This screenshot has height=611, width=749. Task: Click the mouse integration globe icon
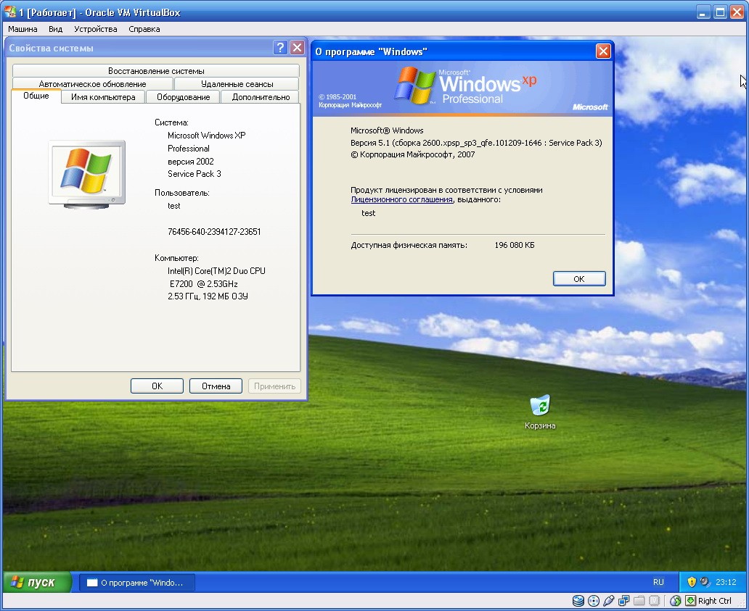point(676,601)
